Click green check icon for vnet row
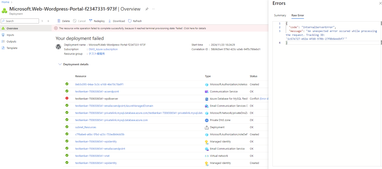This screenshot has width=382, height=169. 67,155
